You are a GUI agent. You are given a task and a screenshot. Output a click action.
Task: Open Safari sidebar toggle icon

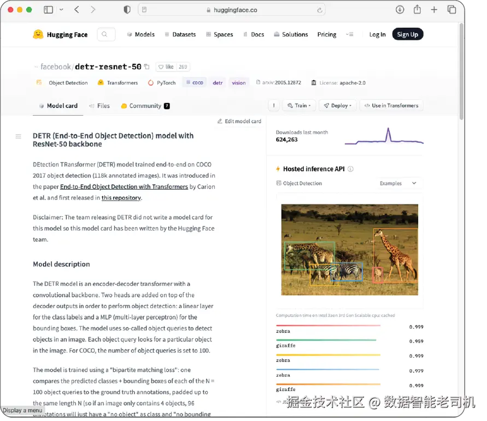pyautogui.click(x=48, y=10)
